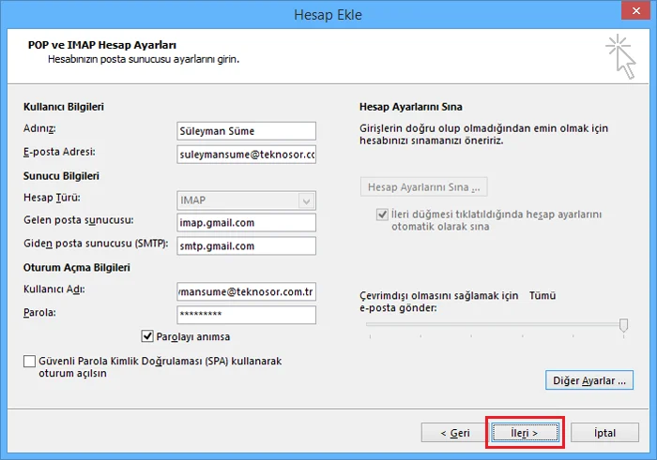657x460 pixels.
Task: Click the Hesap Ayarlarını Sına button
Action: (x=423, y=186)
